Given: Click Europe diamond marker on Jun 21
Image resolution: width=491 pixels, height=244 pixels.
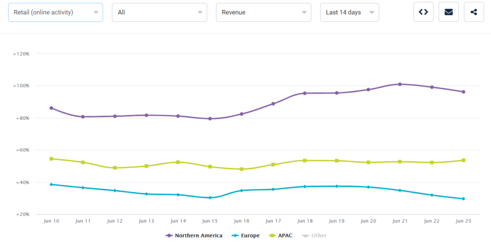Looking at the screenshot, I should click(x=400, y=190).
